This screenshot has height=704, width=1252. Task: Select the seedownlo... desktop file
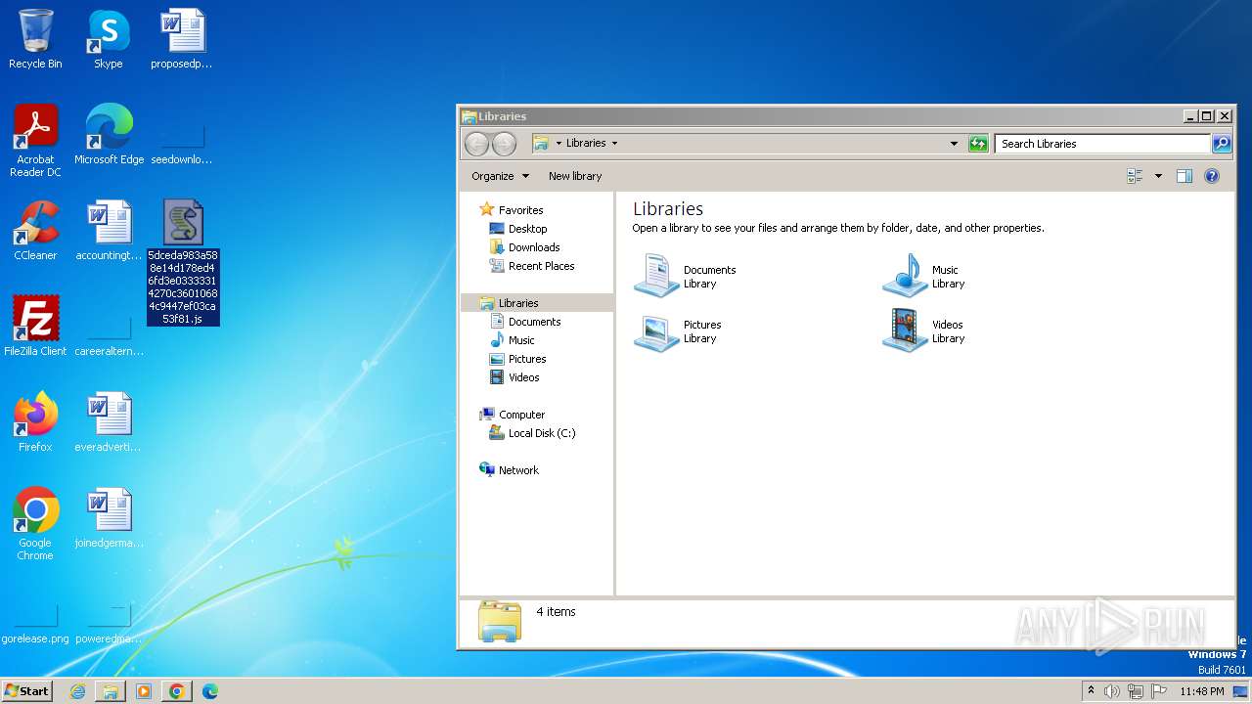click(x=182, y=142)
